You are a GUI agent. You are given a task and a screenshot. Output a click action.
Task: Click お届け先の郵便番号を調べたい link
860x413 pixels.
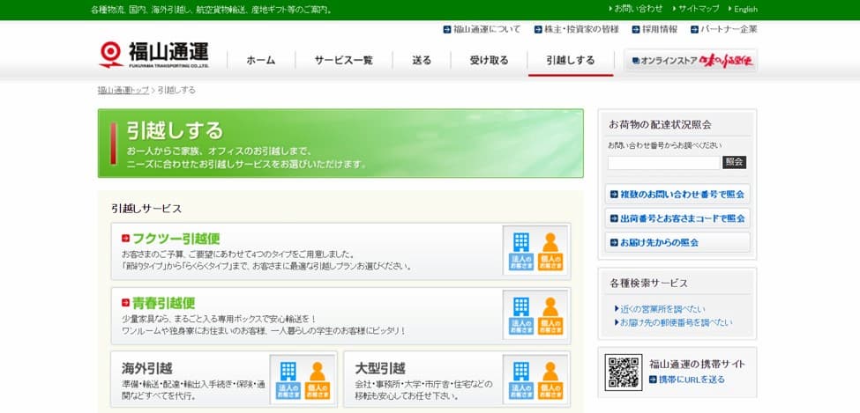677,322
